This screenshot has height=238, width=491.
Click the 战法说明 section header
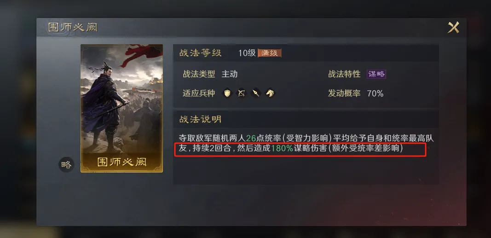click(201, 119)
